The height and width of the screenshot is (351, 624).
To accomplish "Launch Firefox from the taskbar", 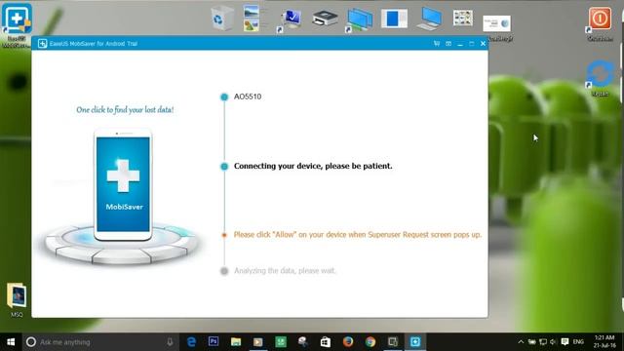I will (x=348, y=342).
